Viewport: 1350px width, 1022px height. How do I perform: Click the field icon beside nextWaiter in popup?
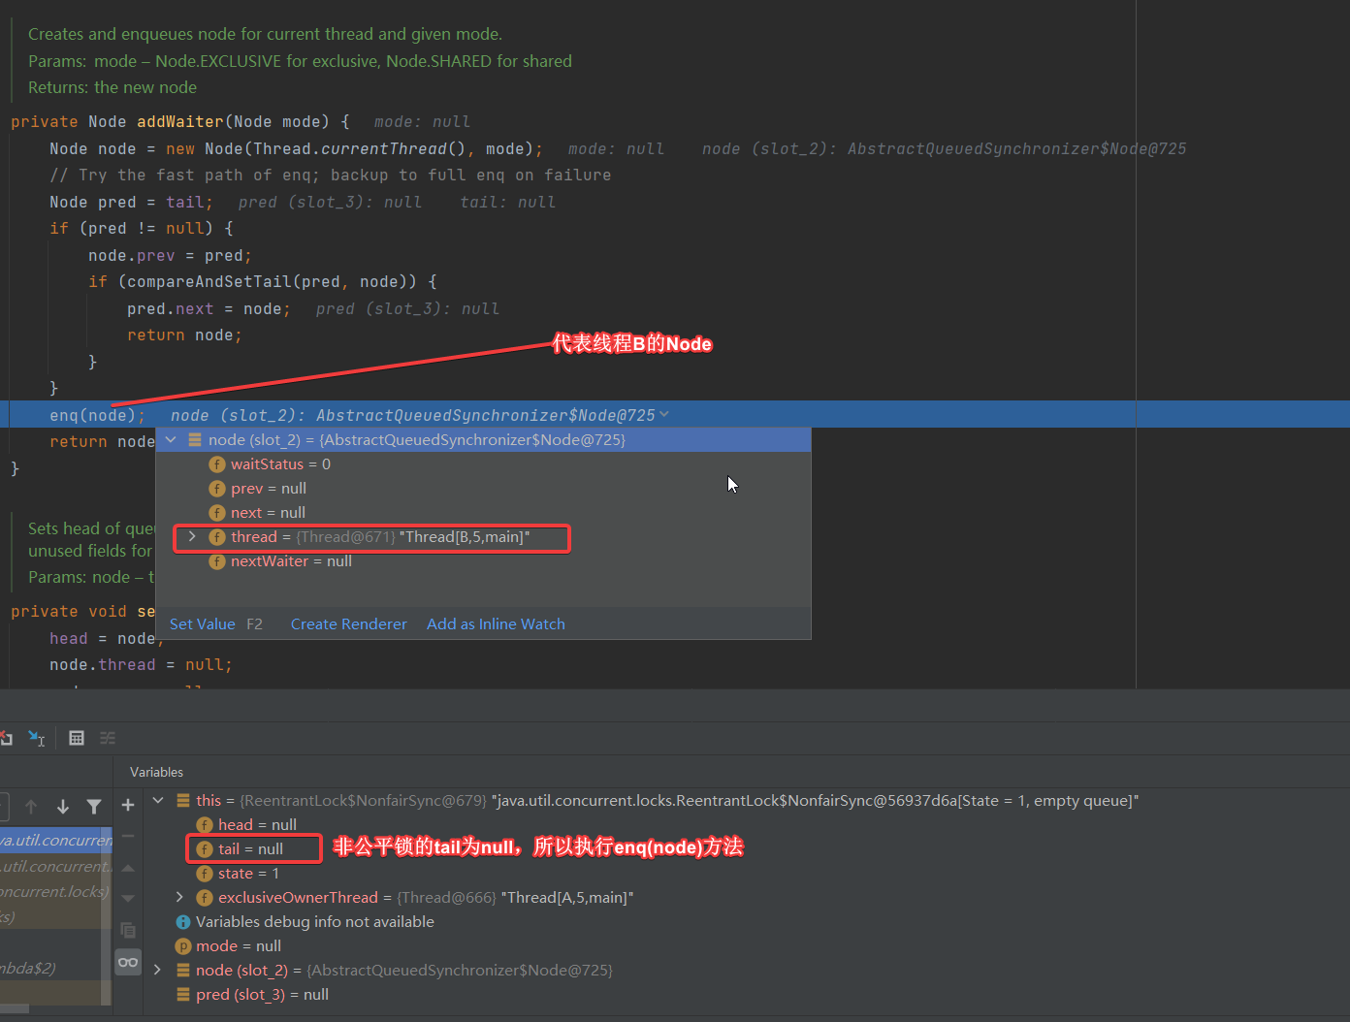tap(217, 561)
